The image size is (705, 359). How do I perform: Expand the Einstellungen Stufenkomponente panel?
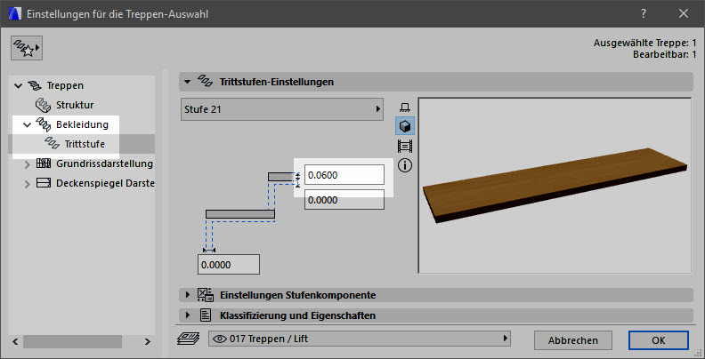[188, 295]
